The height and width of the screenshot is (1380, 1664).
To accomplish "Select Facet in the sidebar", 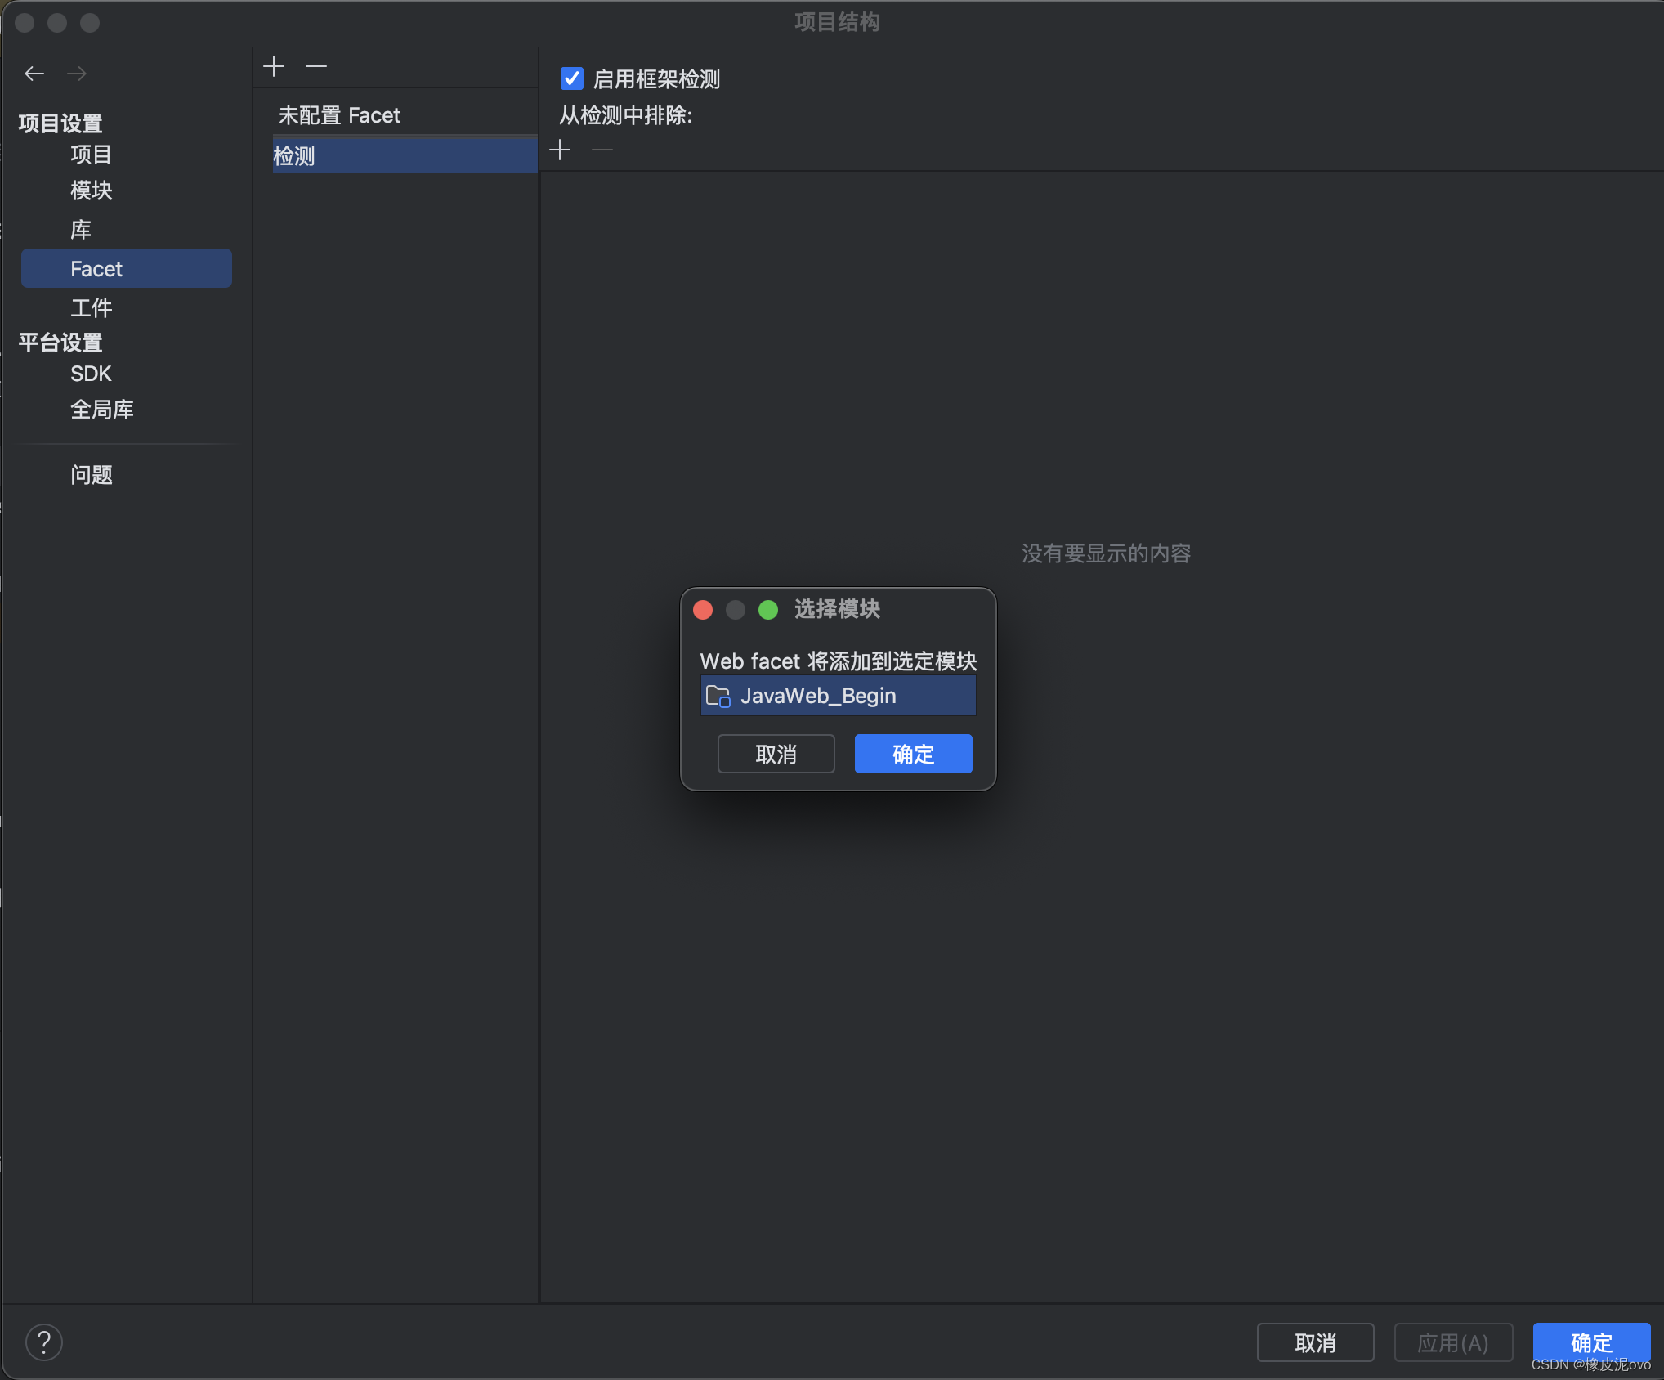I will tap(127, 268).
